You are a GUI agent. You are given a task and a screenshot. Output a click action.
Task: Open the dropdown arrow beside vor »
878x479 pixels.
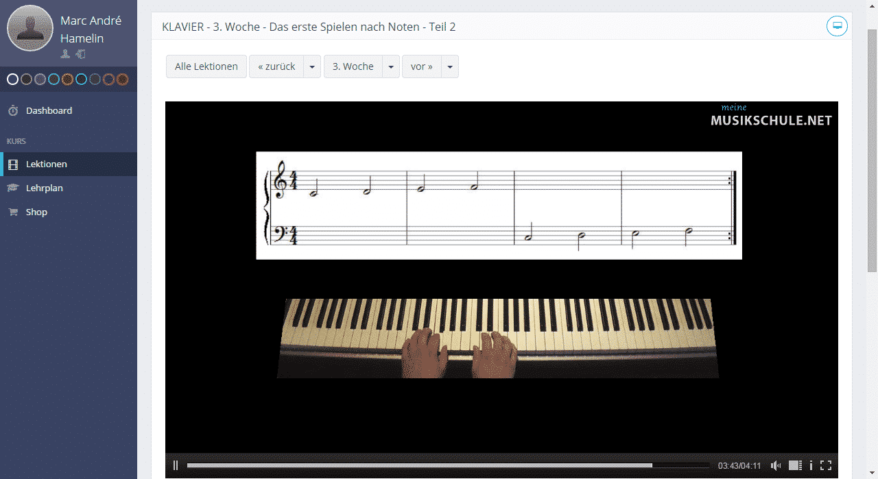click(x=449, y=66)
